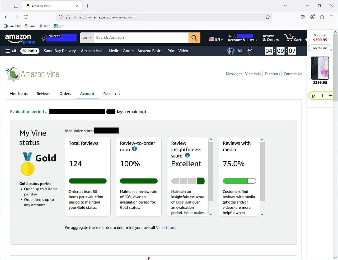This screenshot has height=260, width=338.
Task: Delete item using trash icon in cart sidebar
Action: (x=313, y=96)
